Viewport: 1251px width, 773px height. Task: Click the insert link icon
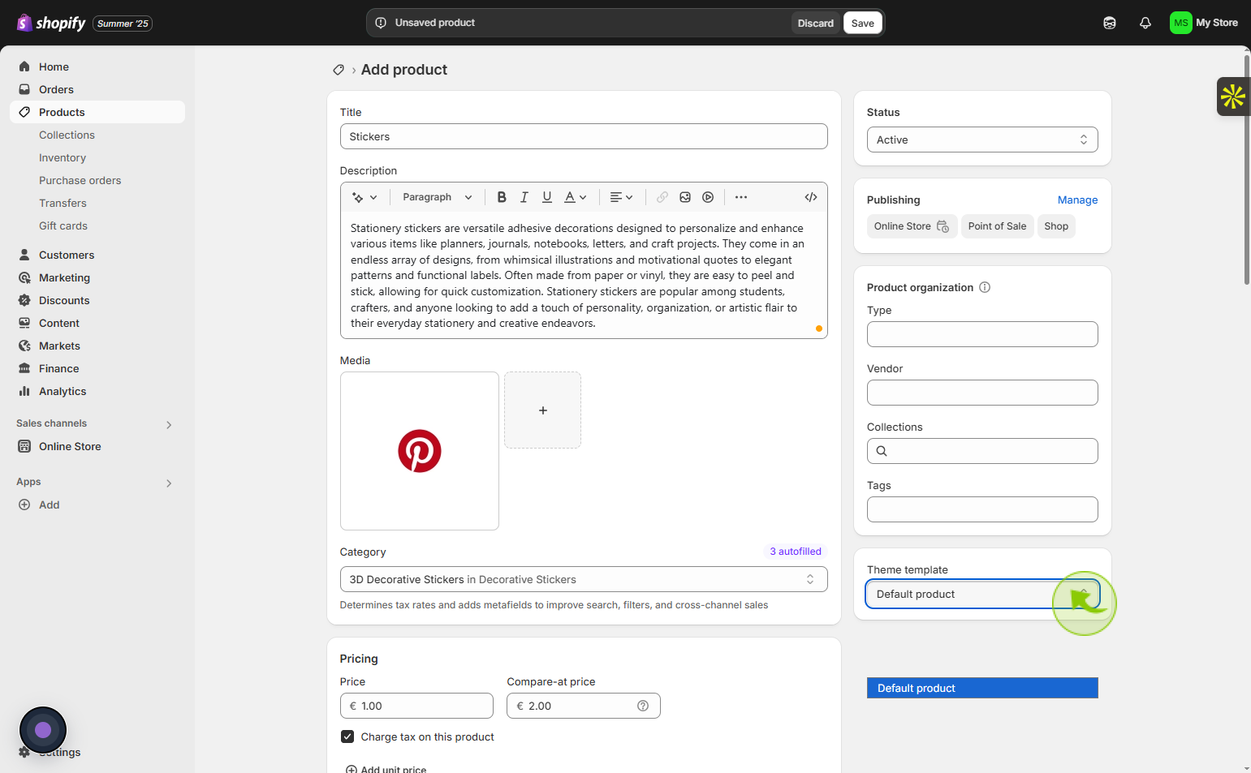point(662,197)
